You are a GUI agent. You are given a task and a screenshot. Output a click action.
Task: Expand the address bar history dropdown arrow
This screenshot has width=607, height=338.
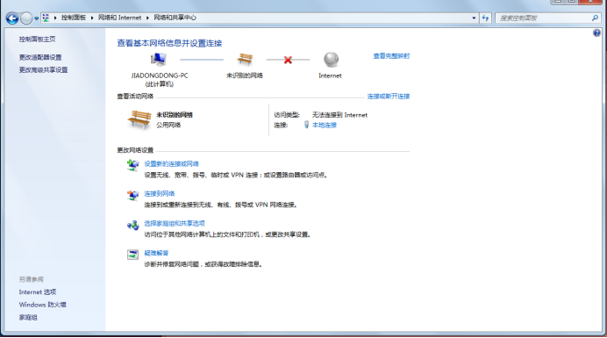[474, 18]
